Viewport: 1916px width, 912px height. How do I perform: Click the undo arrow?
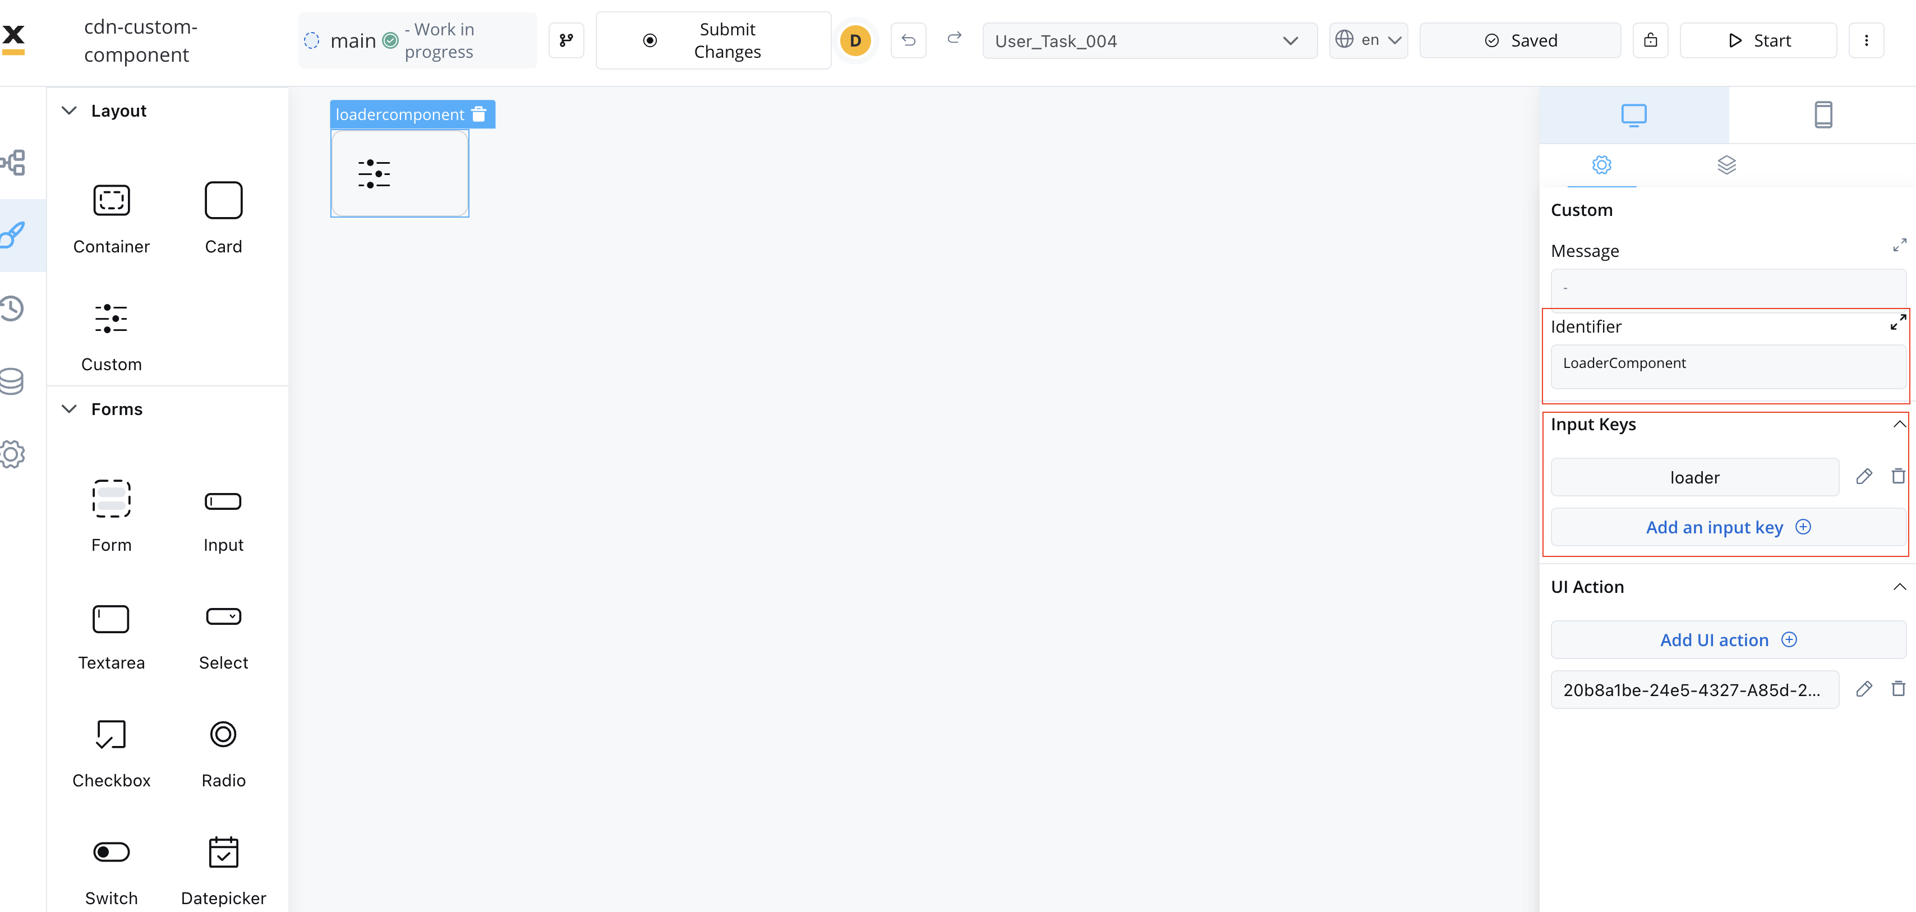click(x=908, y=40)
